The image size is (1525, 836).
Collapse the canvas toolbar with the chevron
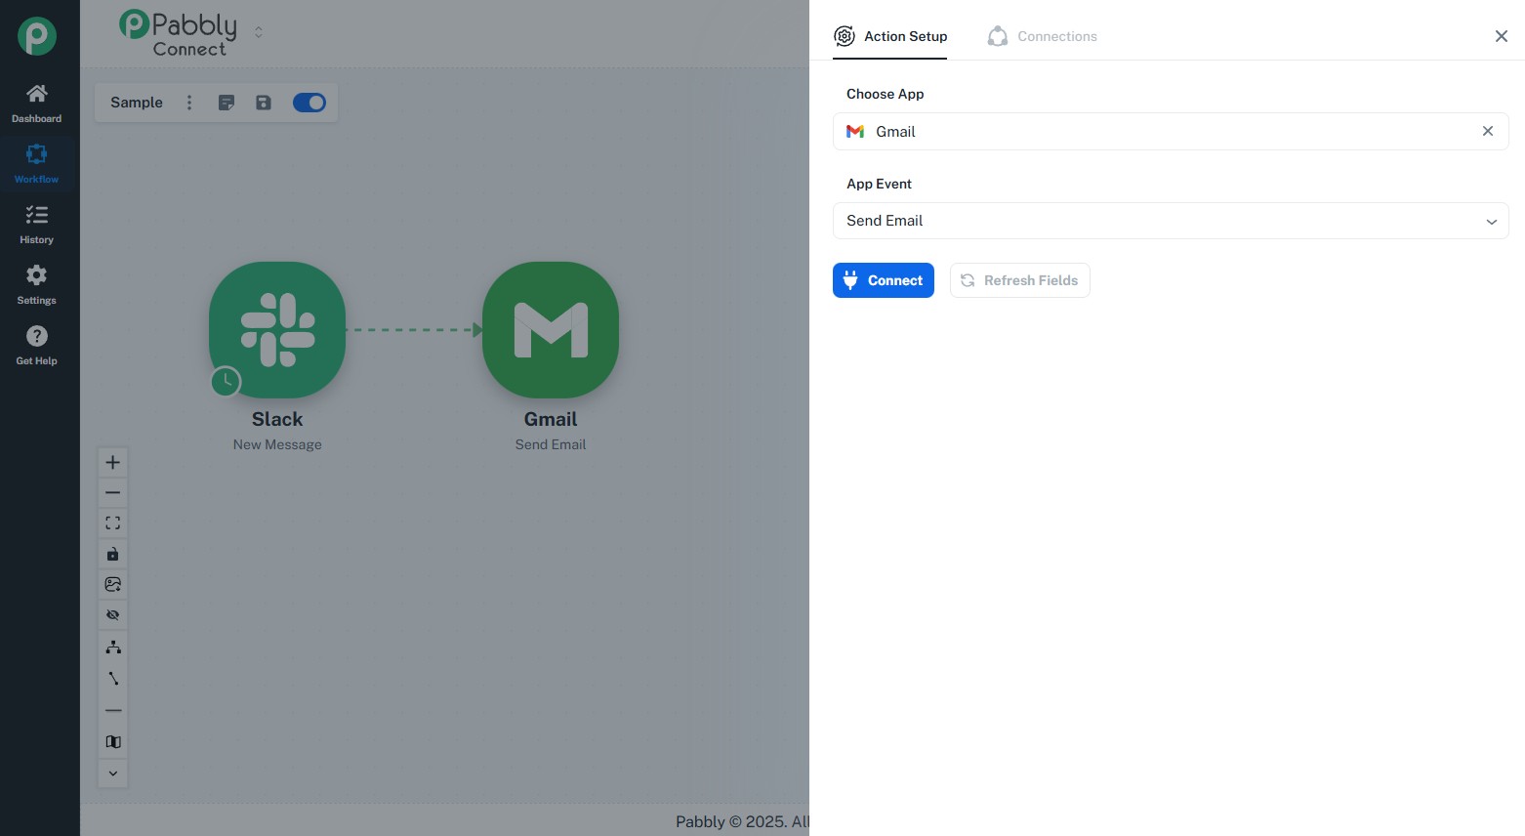point(112,773)
